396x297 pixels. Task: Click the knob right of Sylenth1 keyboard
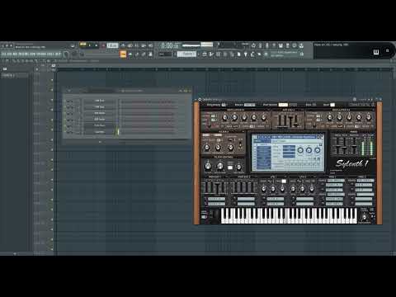pyautogui.click(x=365, y=216)
